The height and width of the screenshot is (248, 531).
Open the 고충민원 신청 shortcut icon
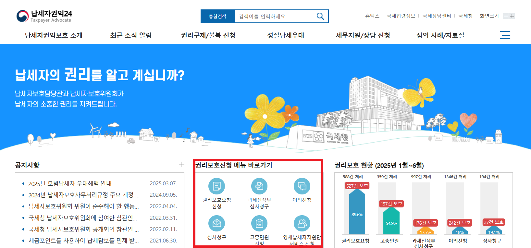(259, 223)
